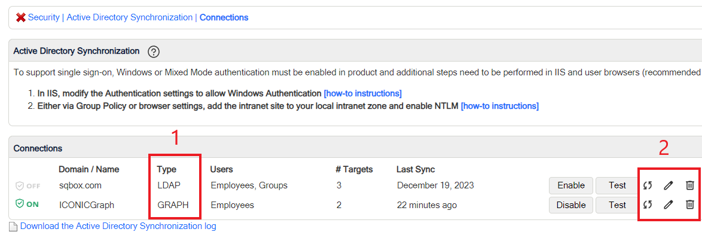Click the ON shield status for ICONICGraph
The width and height of the screenshot is (702, 238).
coord(27,205)
